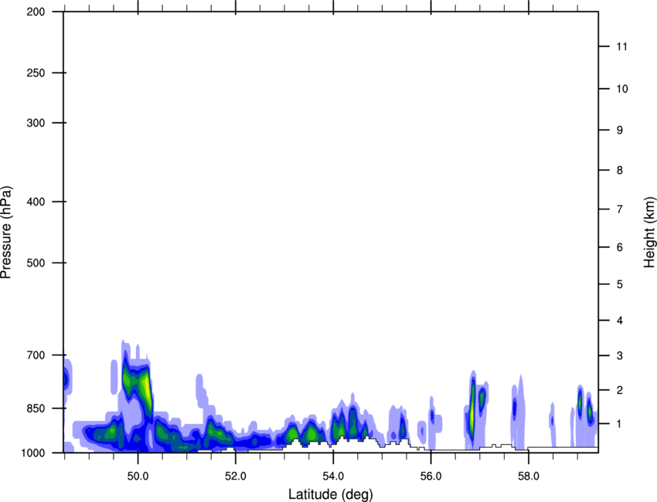Select the 500 pressure tick label
Screen dimensions: 657x502
(36, 263)
